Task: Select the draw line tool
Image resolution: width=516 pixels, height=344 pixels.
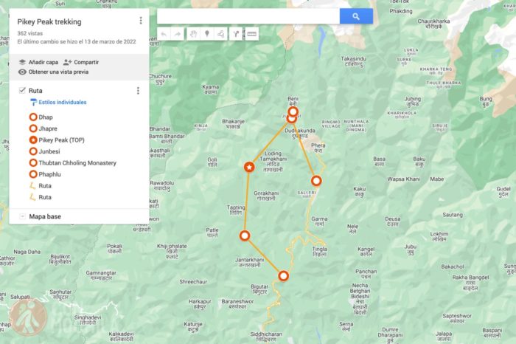Action: (220, 34)
